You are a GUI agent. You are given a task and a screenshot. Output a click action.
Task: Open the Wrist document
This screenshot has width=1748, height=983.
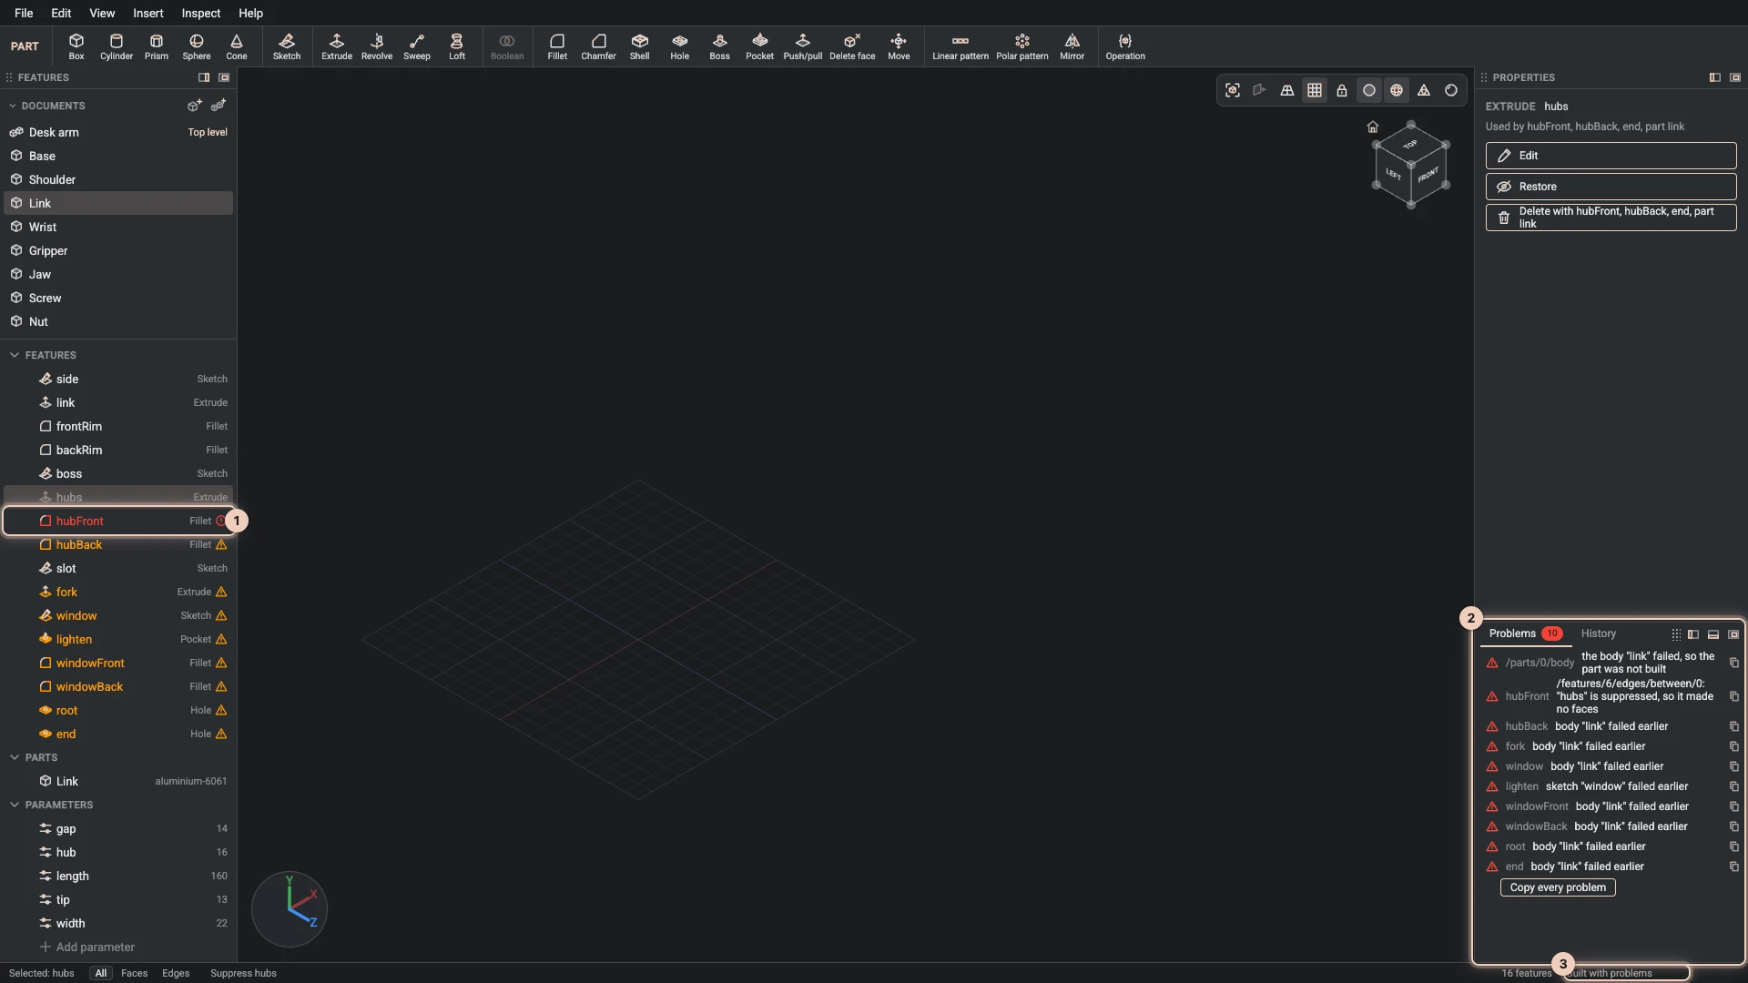tap(118, 227)
